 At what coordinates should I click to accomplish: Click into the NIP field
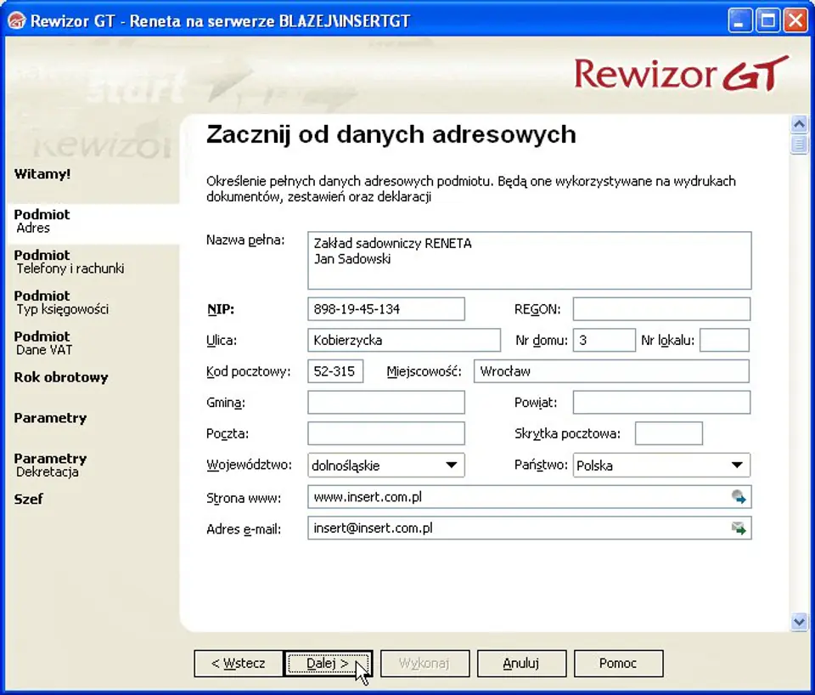point(386,309)
